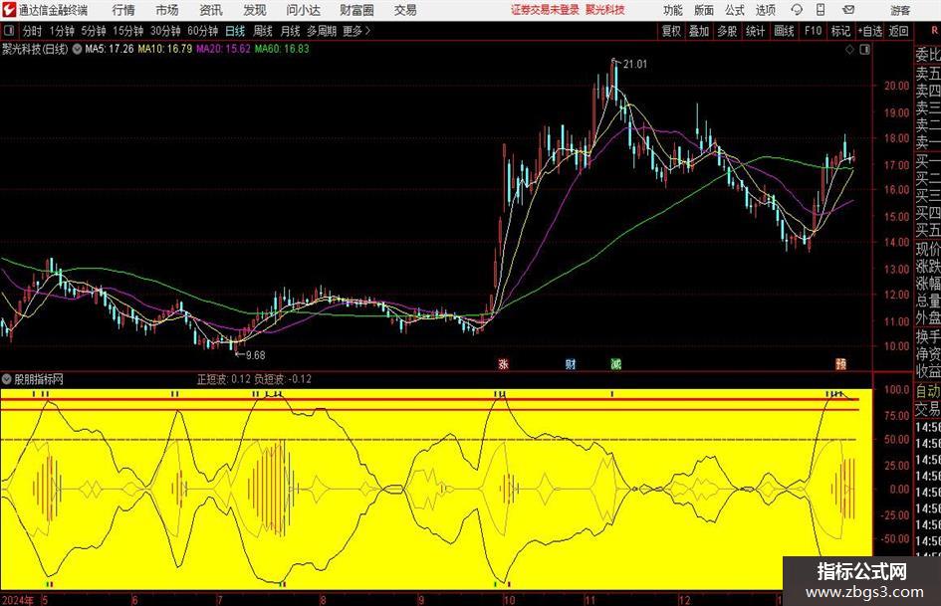
Task: Open the mobile phone icon in title bar
Action: coord(821,10)
